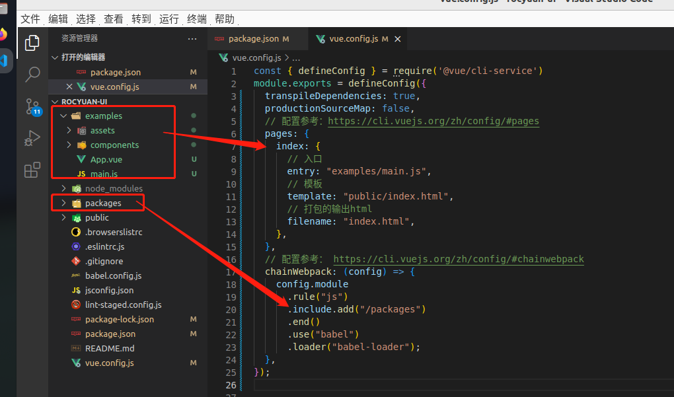Click the breadcrumb ellipsis symbol item
The width and height of the screenshot is (674, 397).
(296, 57)
